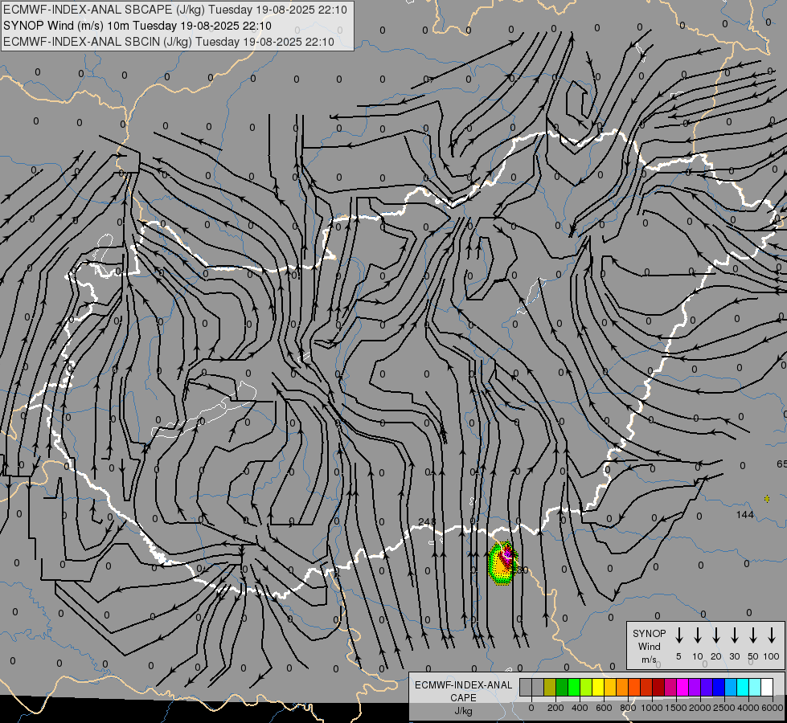Click the 20 m/s wind arrow in legend

(x=716, y=635)
